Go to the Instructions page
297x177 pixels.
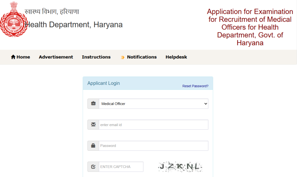tap(96, 57)
